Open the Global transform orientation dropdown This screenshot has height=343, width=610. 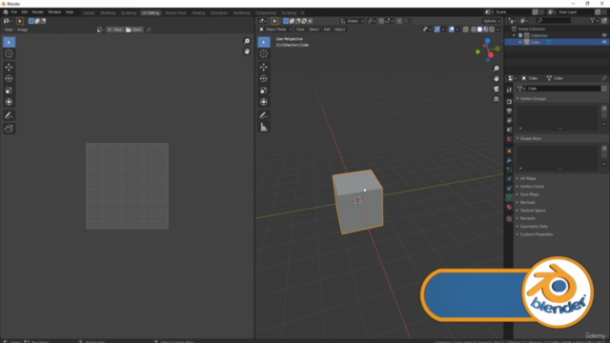tap(352, 21)
